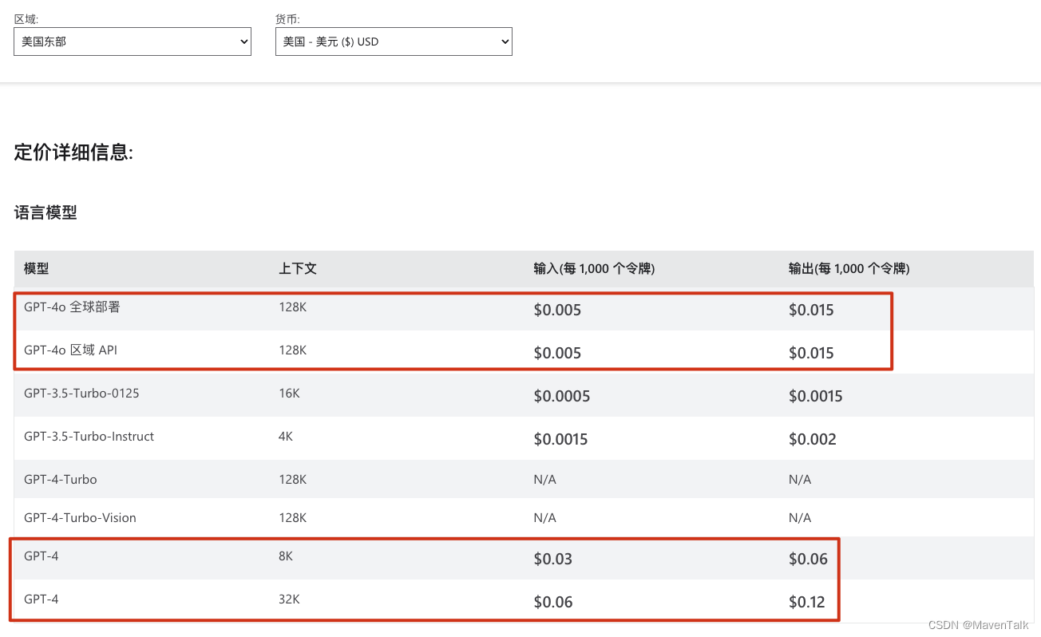Click the $0.12 output price

click(x=807, y=602)
